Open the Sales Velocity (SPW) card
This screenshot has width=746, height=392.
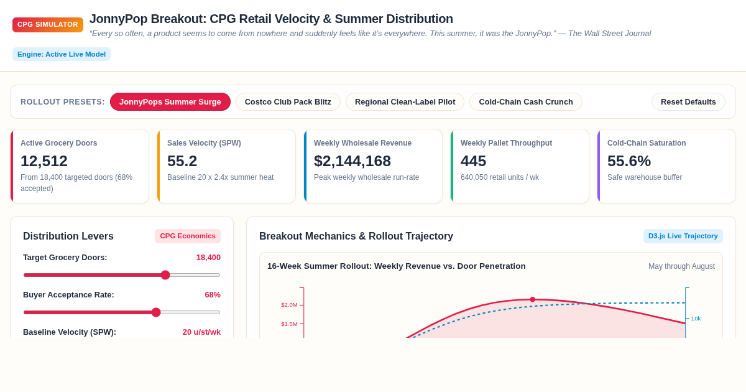(x=226, y=166)
